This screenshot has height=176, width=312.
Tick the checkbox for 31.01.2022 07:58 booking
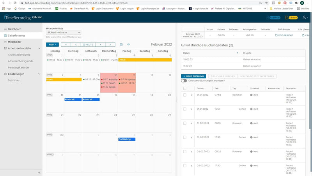(185, 95)
